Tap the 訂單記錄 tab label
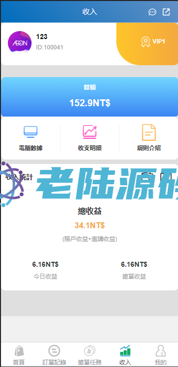 pos(54,363)
